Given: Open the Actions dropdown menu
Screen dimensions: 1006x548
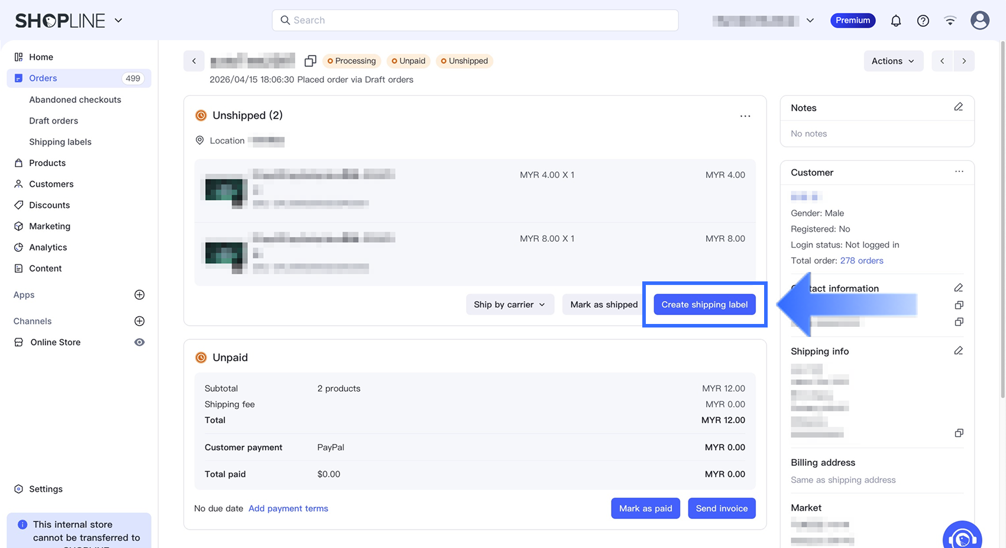Looking at the screenshot, I should tap(892, 61).
